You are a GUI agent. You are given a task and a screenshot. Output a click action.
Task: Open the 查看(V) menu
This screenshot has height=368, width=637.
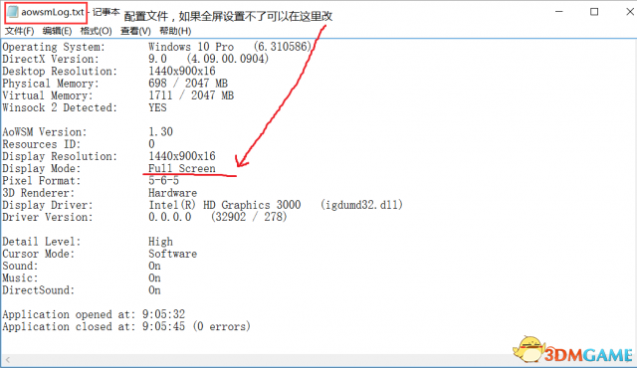pyautogui.click(x=135, y=31)
